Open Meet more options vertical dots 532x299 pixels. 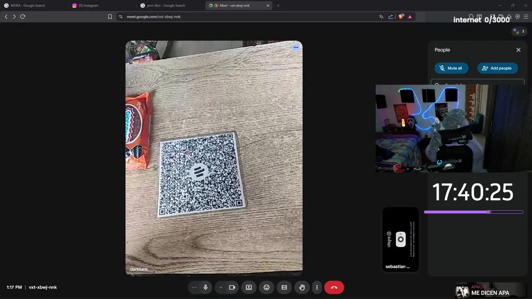pos(317,287)
